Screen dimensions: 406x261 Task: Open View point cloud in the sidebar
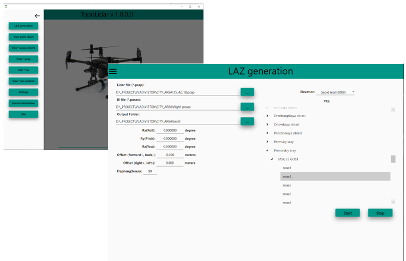tap(23, 37)
